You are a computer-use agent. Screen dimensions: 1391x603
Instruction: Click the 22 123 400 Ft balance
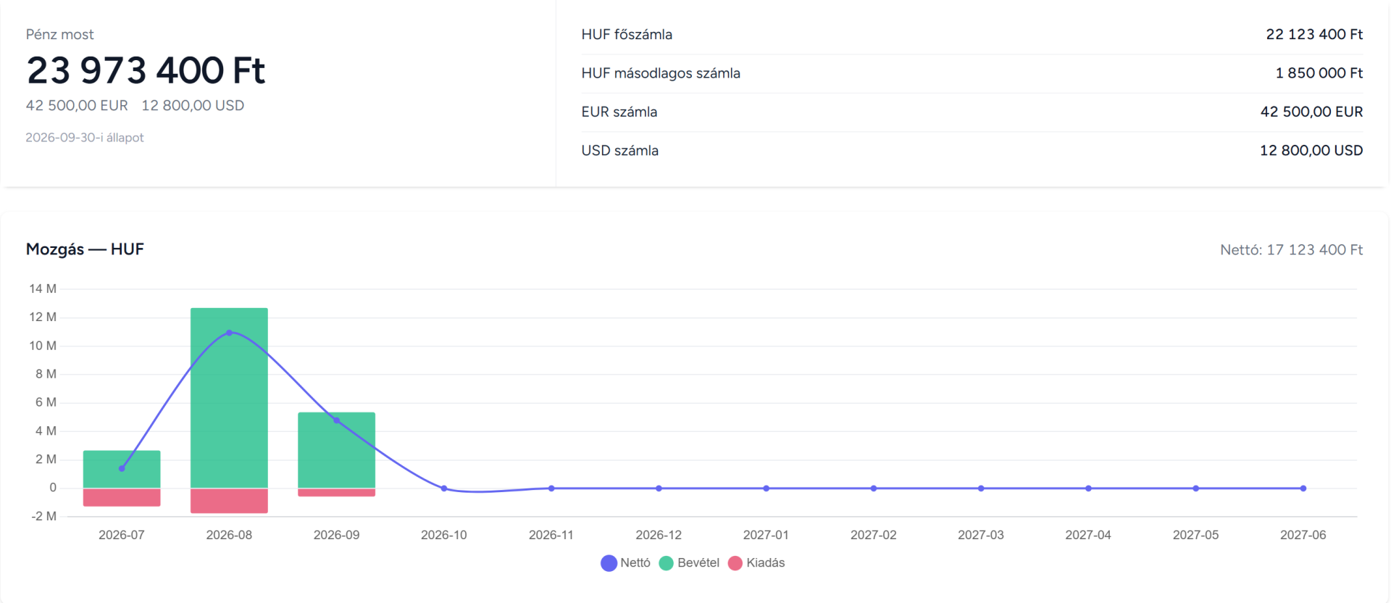point(1314,35)
